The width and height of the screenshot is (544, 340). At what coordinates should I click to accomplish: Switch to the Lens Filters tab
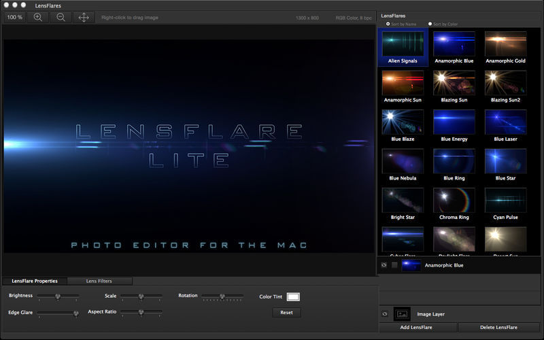click(99, 281)
